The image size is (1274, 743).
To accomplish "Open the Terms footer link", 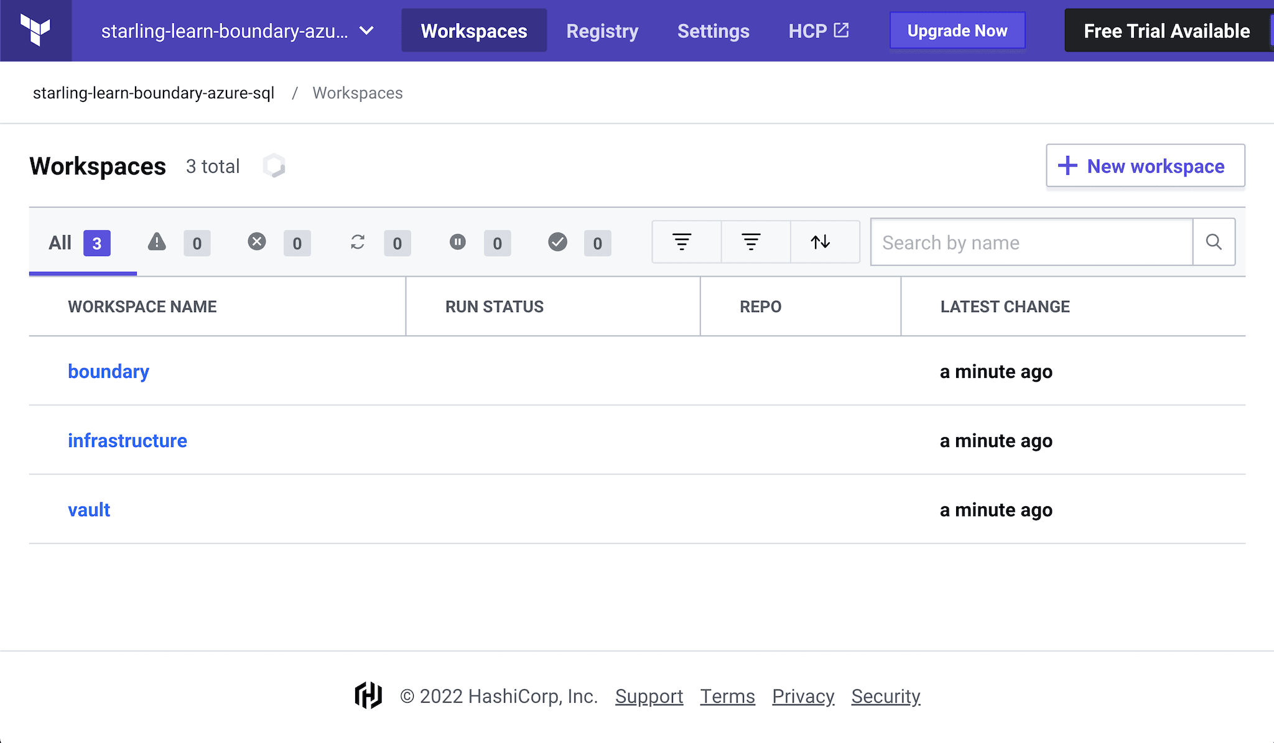I will tap(727, 696).
